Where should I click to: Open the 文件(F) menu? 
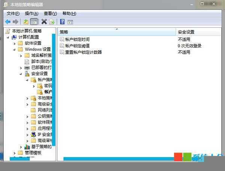[13, 13]
